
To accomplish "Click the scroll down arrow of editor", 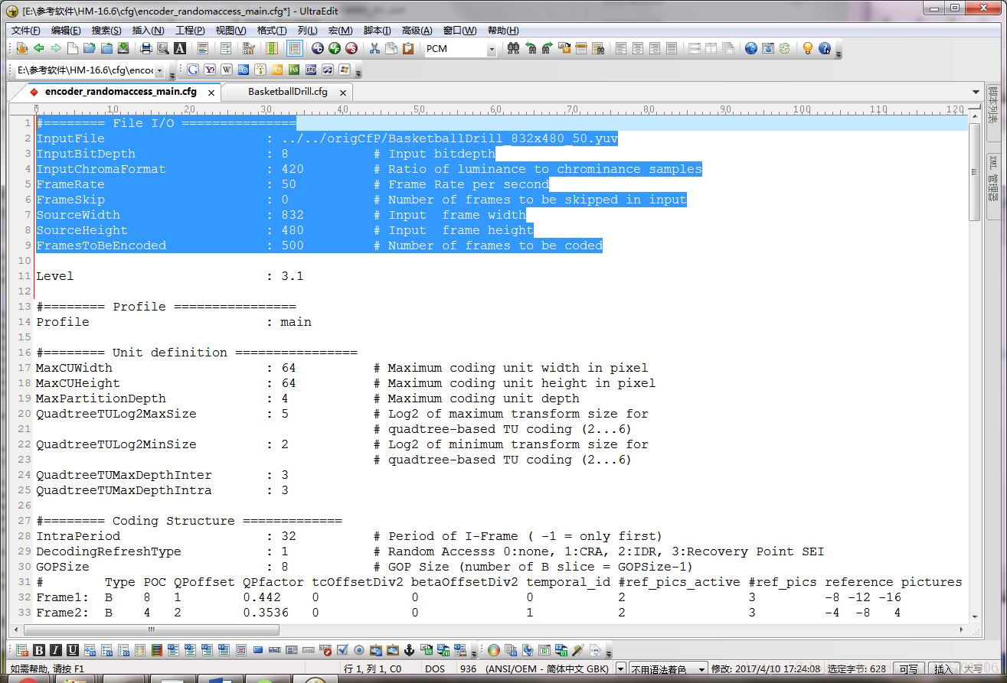I will coord(975,616).
